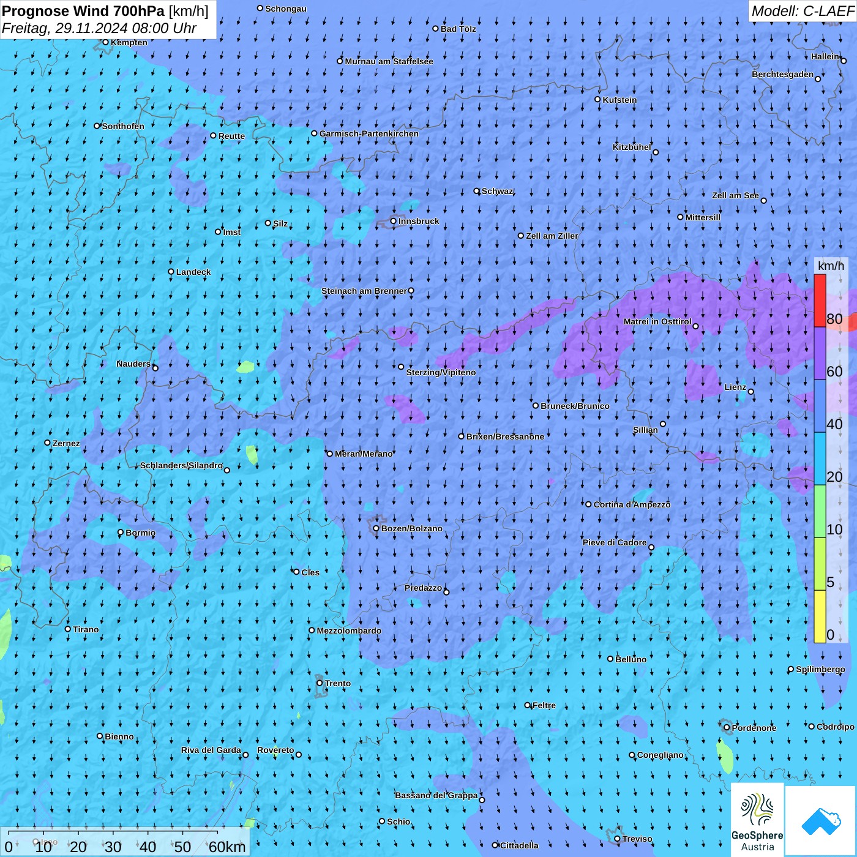Click the Bruneck/Brunico marker
Image resolution: width=857 pixels, height=857 pixels.
point(536,405)
